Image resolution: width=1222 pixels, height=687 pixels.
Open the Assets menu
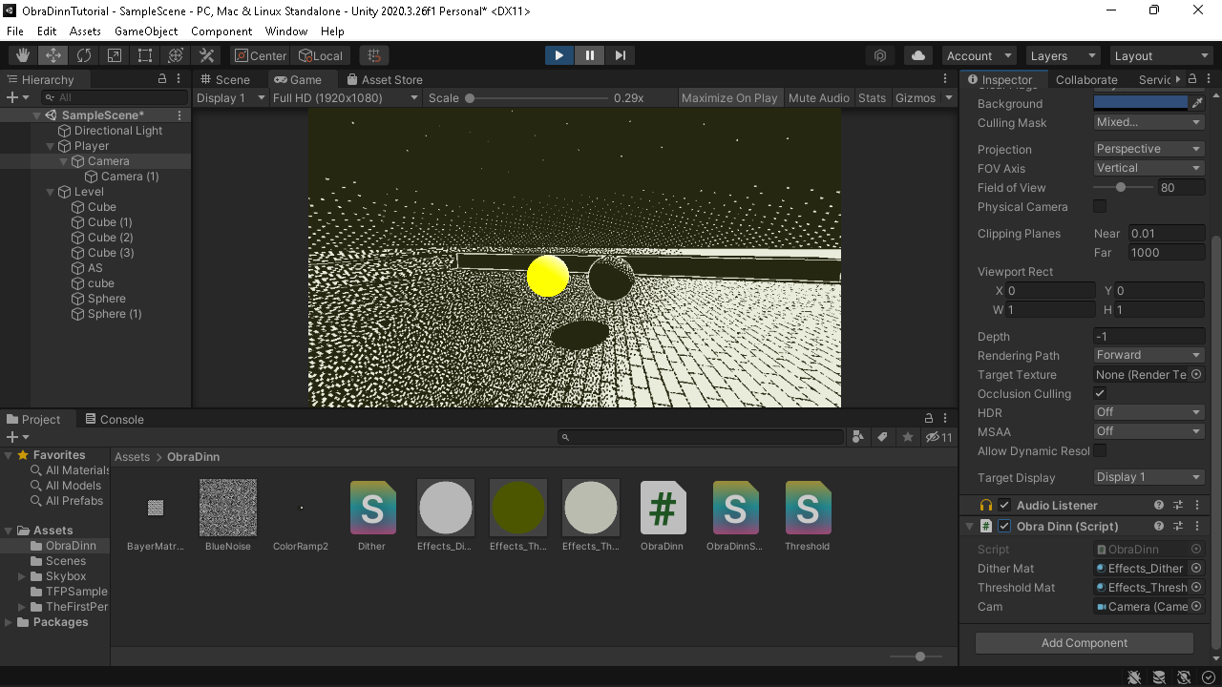85,31
